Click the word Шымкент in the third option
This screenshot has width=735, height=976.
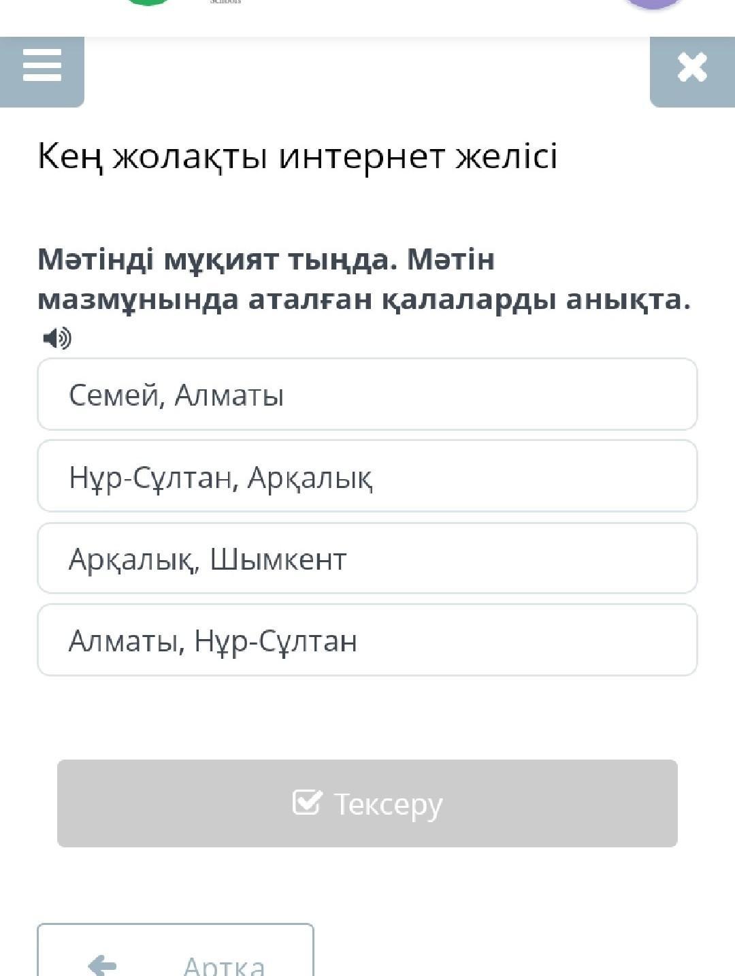[278, 559]
